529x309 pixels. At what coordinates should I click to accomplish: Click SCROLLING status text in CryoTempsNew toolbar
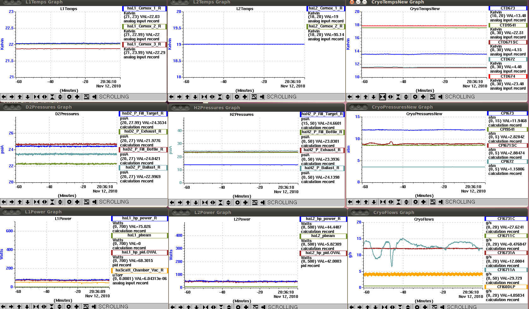pyautogui.click(x=460, y=97)
